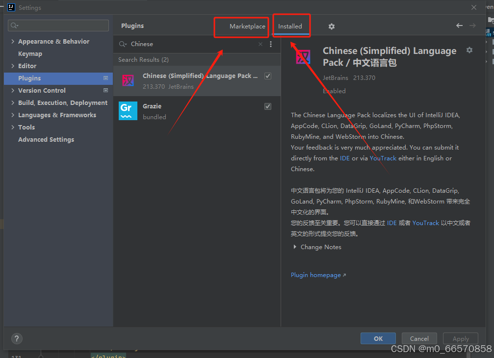This screenshot has width=494, height=358.
Task: Click the Cancel button
Action: 419,338
